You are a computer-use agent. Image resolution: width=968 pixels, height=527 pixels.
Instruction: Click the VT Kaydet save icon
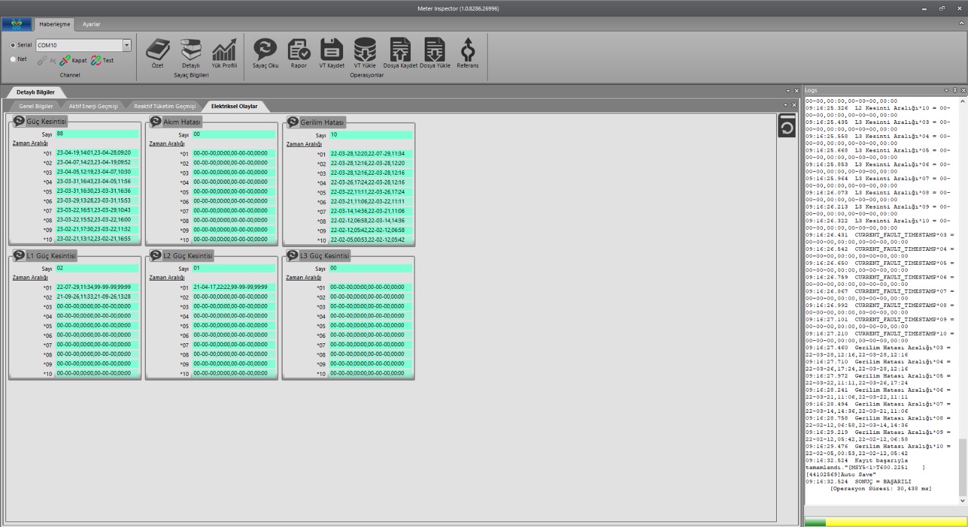tap(332, 53)
